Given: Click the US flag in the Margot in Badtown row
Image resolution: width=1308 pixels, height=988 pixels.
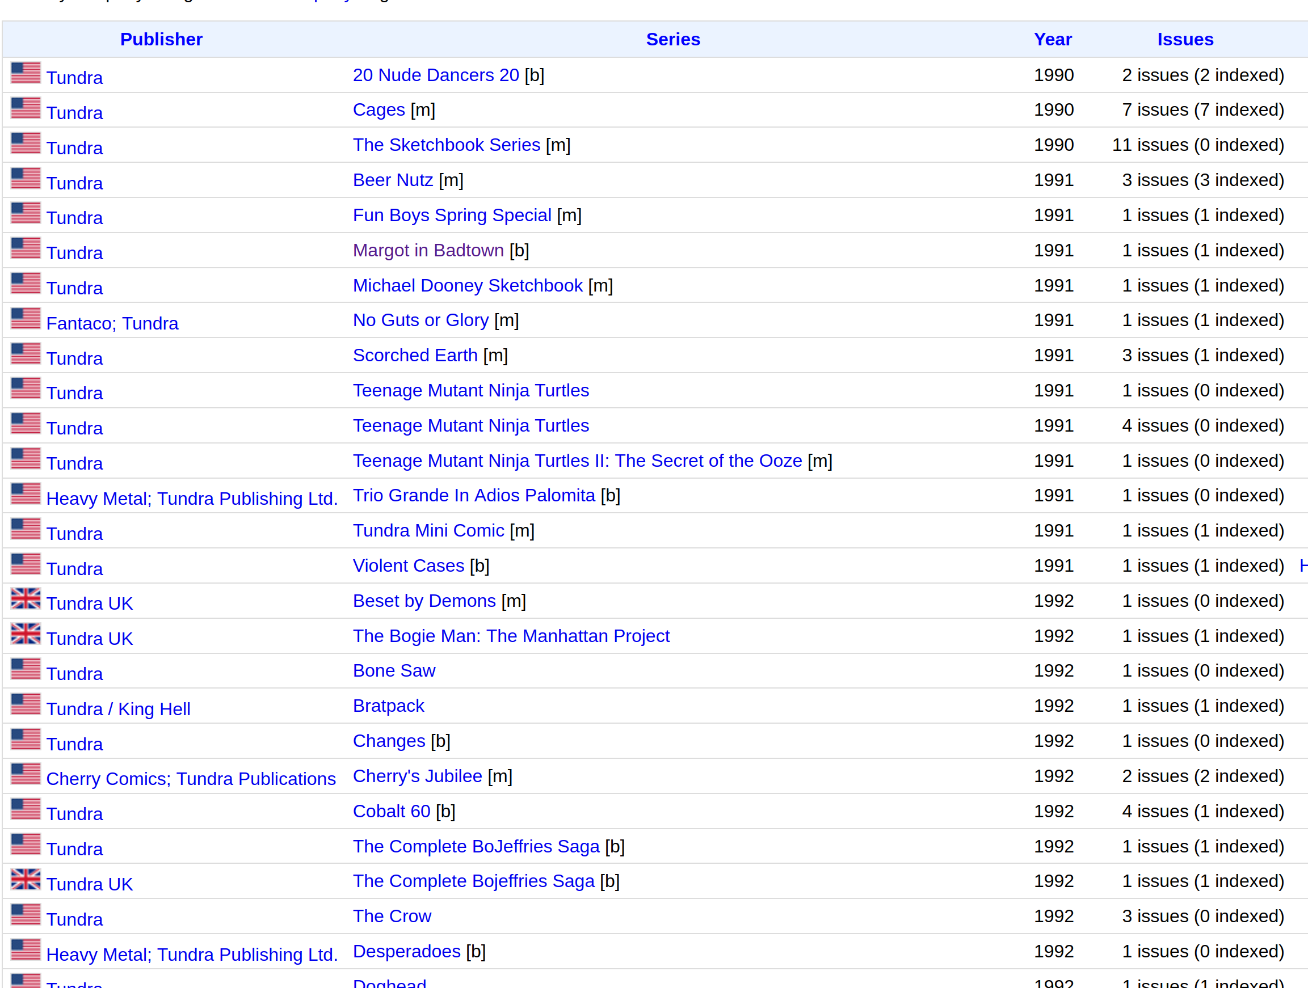Looking at the screenshot, I should (x=26, y=248).
